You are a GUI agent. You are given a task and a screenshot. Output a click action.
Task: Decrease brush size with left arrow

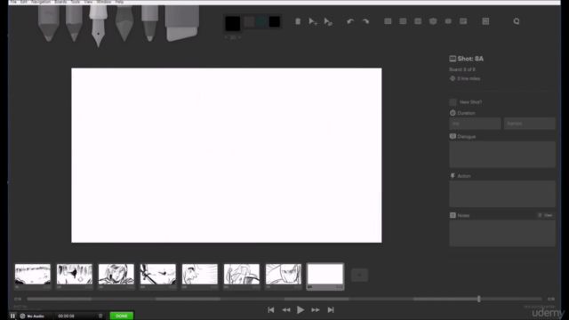click(226, 37)
